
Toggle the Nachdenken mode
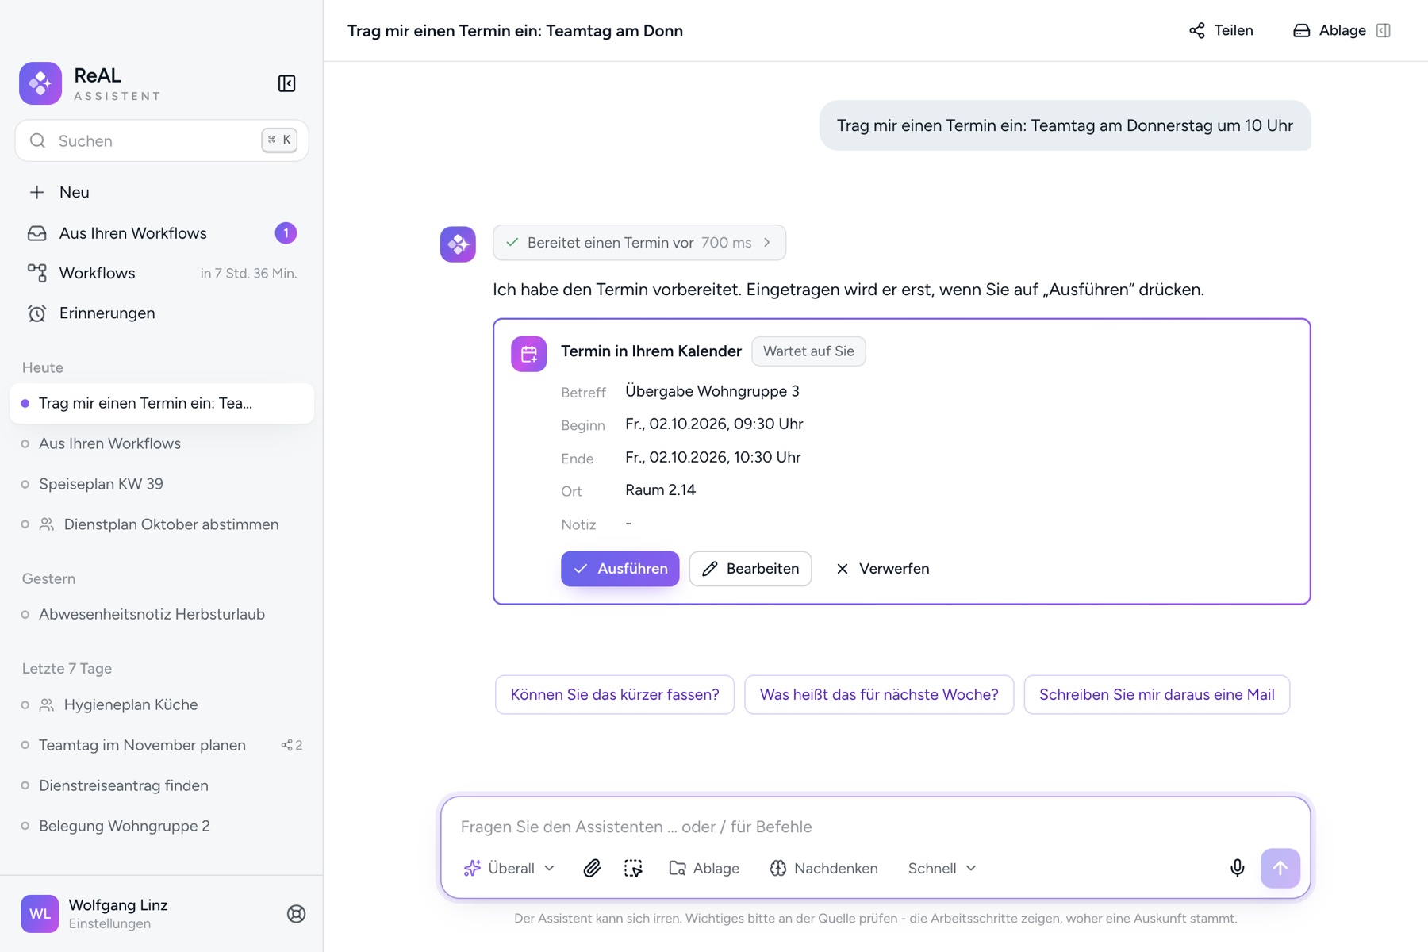click(824, 868)
